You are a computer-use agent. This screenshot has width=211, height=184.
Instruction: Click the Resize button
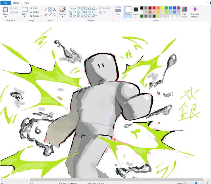(x=34, y=12)
